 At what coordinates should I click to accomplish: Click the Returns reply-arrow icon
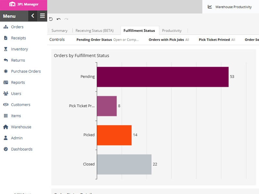click(x=6, y=60)
